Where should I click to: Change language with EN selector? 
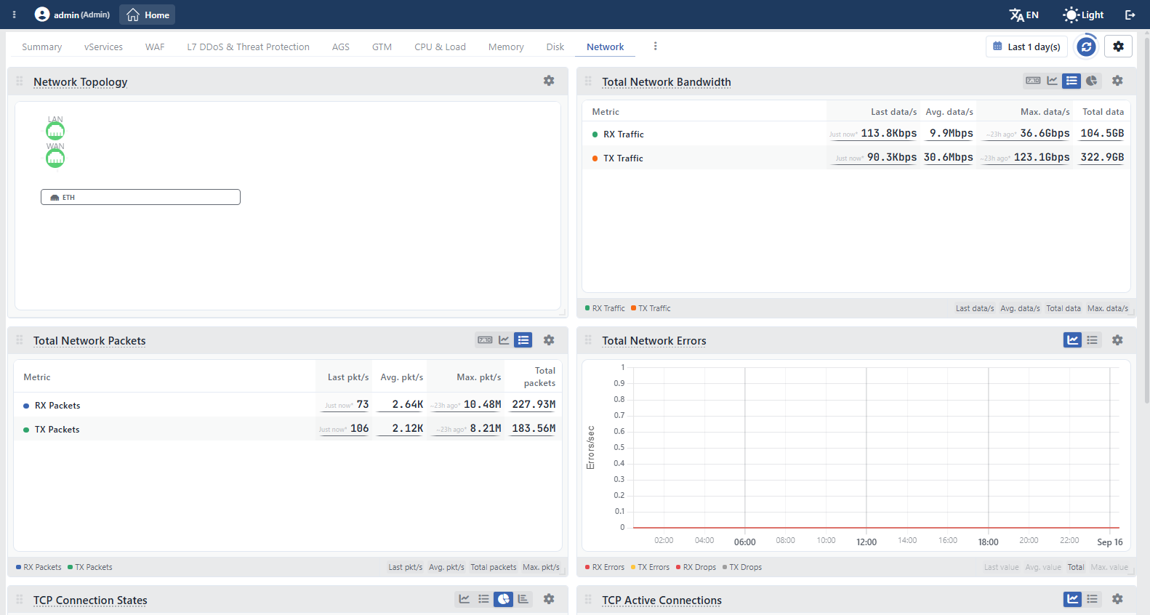(x=1024, y=15)
